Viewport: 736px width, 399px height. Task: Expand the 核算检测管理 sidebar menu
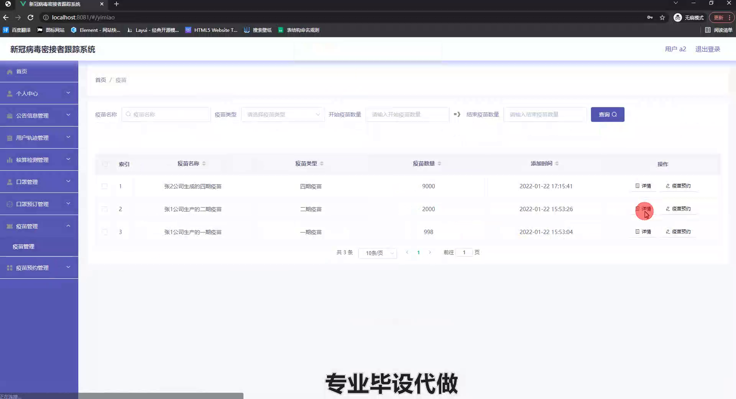39,160
